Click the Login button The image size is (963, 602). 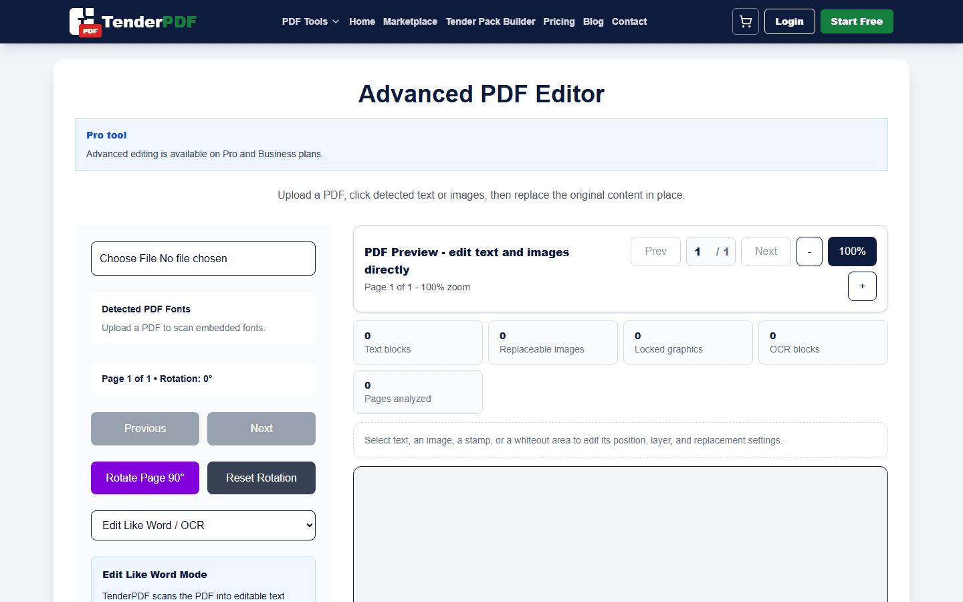click(x=789, y=21)
